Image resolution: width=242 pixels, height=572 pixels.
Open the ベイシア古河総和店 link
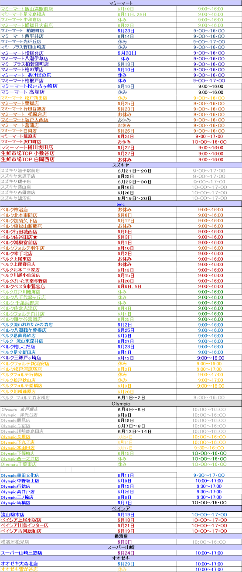pos(21,531)
